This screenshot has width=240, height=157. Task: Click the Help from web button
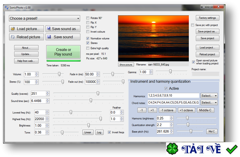[x=26, y=61]
